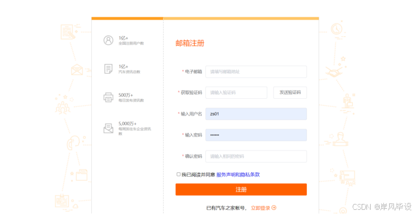The image size is (415, 214).
Task: Submit the form with the orange 注册 button
Action: pos(241,190)
